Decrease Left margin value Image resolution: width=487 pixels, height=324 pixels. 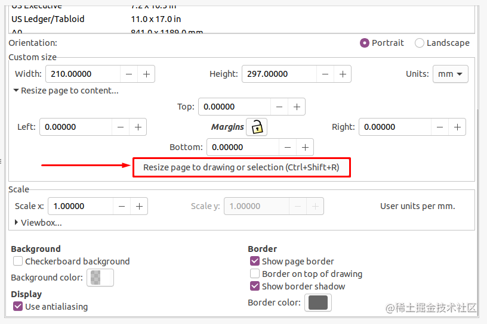pyautogui.click(x=121, y=127)
